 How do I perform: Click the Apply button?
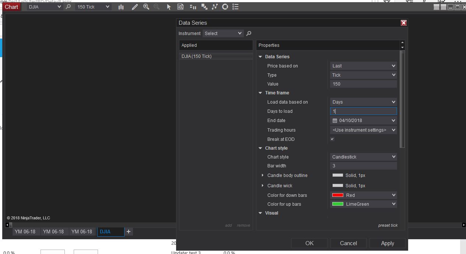pos(388,243)
